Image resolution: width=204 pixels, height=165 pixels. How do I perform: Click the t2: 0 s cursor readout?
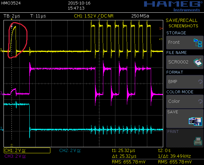(x=164, y=150)
